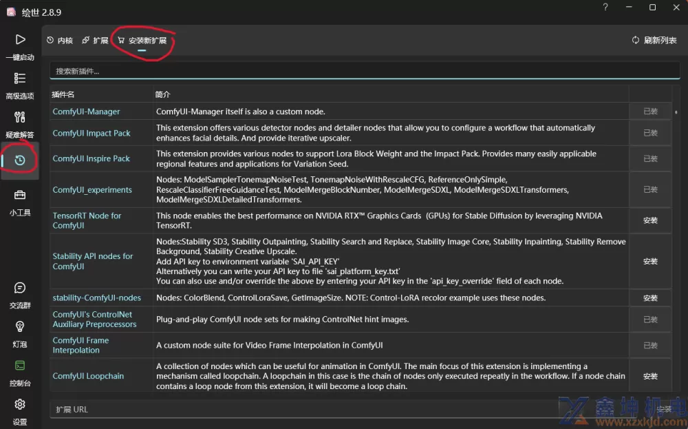Open the ComfyUI Inspire Pack link
Viewport: 688px width, 429px height.
click(92, 158)
